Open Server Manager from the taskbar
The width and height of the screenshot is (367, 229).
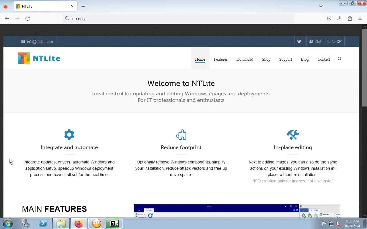click(x=26, y=223)
